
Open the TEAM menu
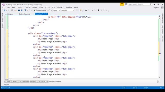pyautogui.click(x=41, y=7)
